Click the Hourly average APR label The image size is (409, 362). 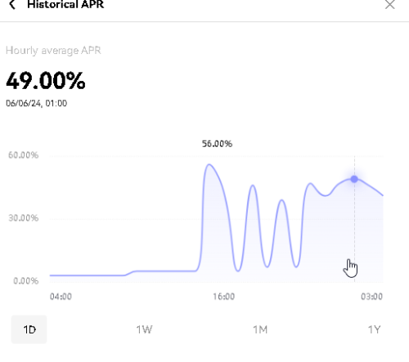point(53,51)
